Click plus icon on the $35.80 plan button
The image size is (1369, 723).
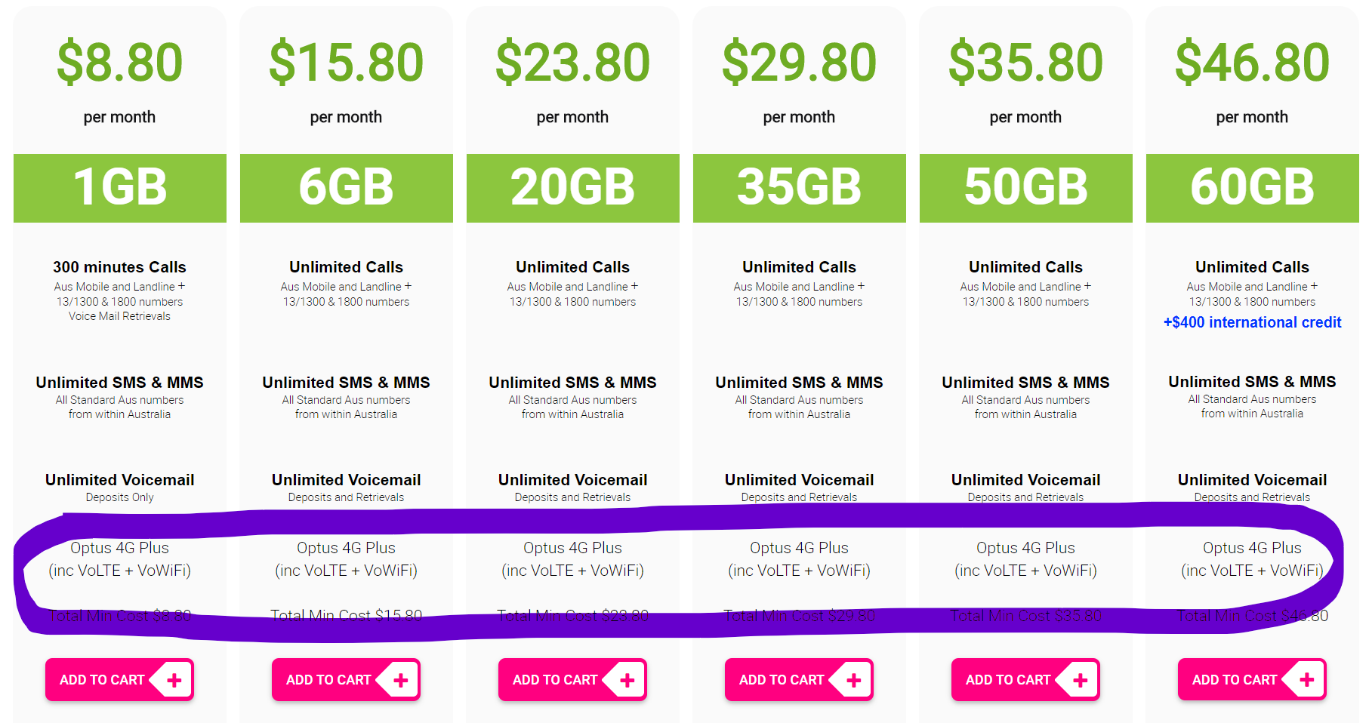(x=1081, y=680)
